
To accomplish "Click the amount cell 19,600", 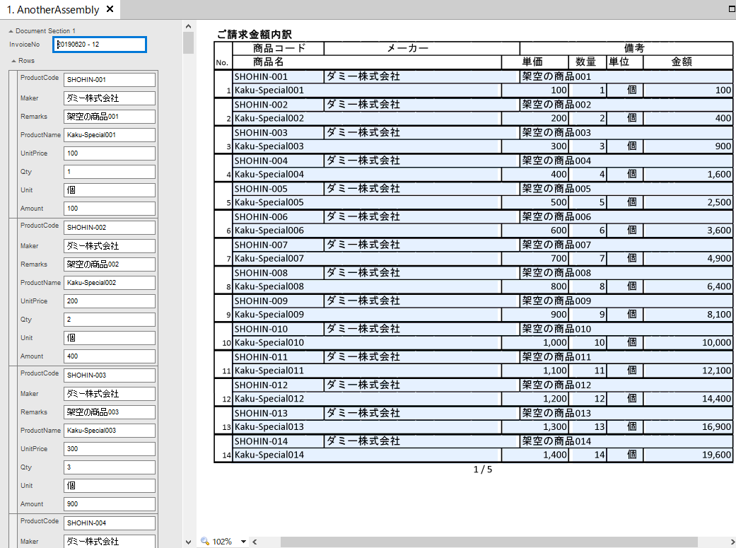I will click(x=688, y=455).
